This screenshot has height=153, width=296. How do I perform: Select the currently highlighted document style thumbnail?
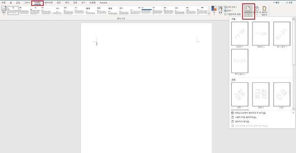13,10
